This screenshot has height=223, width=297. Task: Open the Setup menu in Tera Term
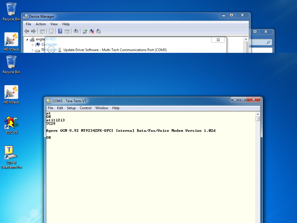tap(71, 108)
